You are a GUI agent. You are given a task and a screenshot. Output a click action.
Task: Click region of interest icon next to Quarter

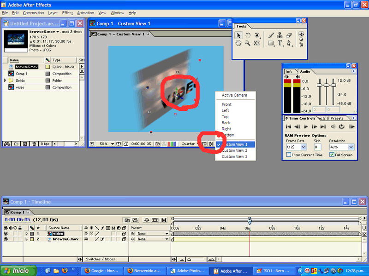[204, 144]
